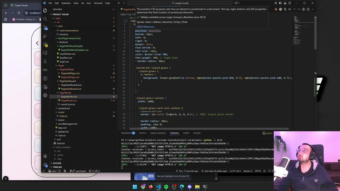Expand the node_modules folder
340x191 pixels.
coord(61,147)
